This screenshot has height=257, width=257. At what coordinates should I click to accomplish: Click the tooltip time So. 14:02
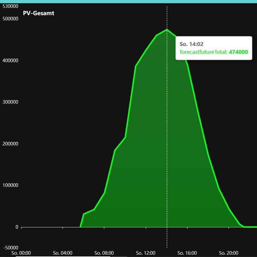click(192, 44)
